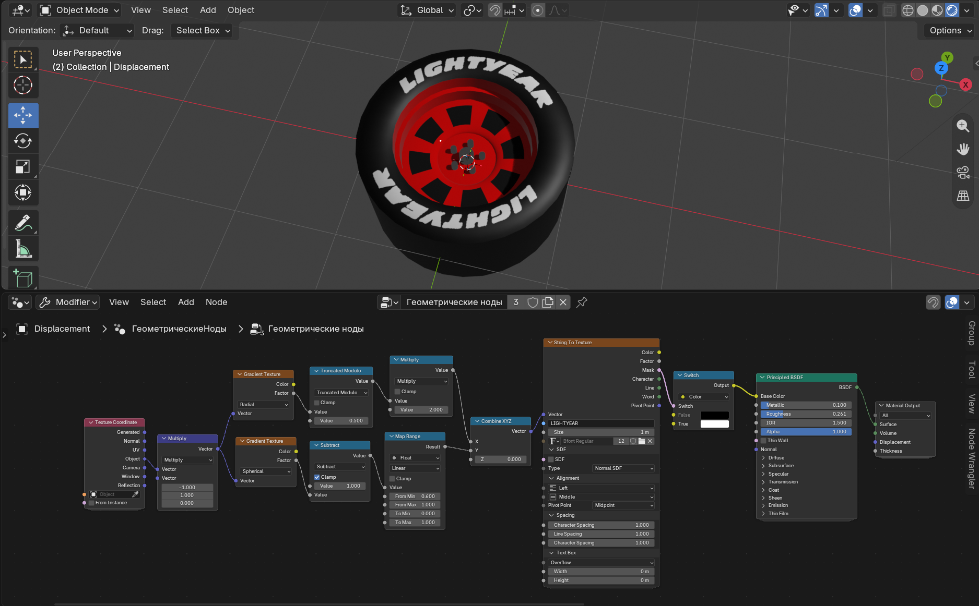Image resolution: width=979 pixels, height=606 pixels.
Task: Select the Add Cube tool
Action: point(23,278)
